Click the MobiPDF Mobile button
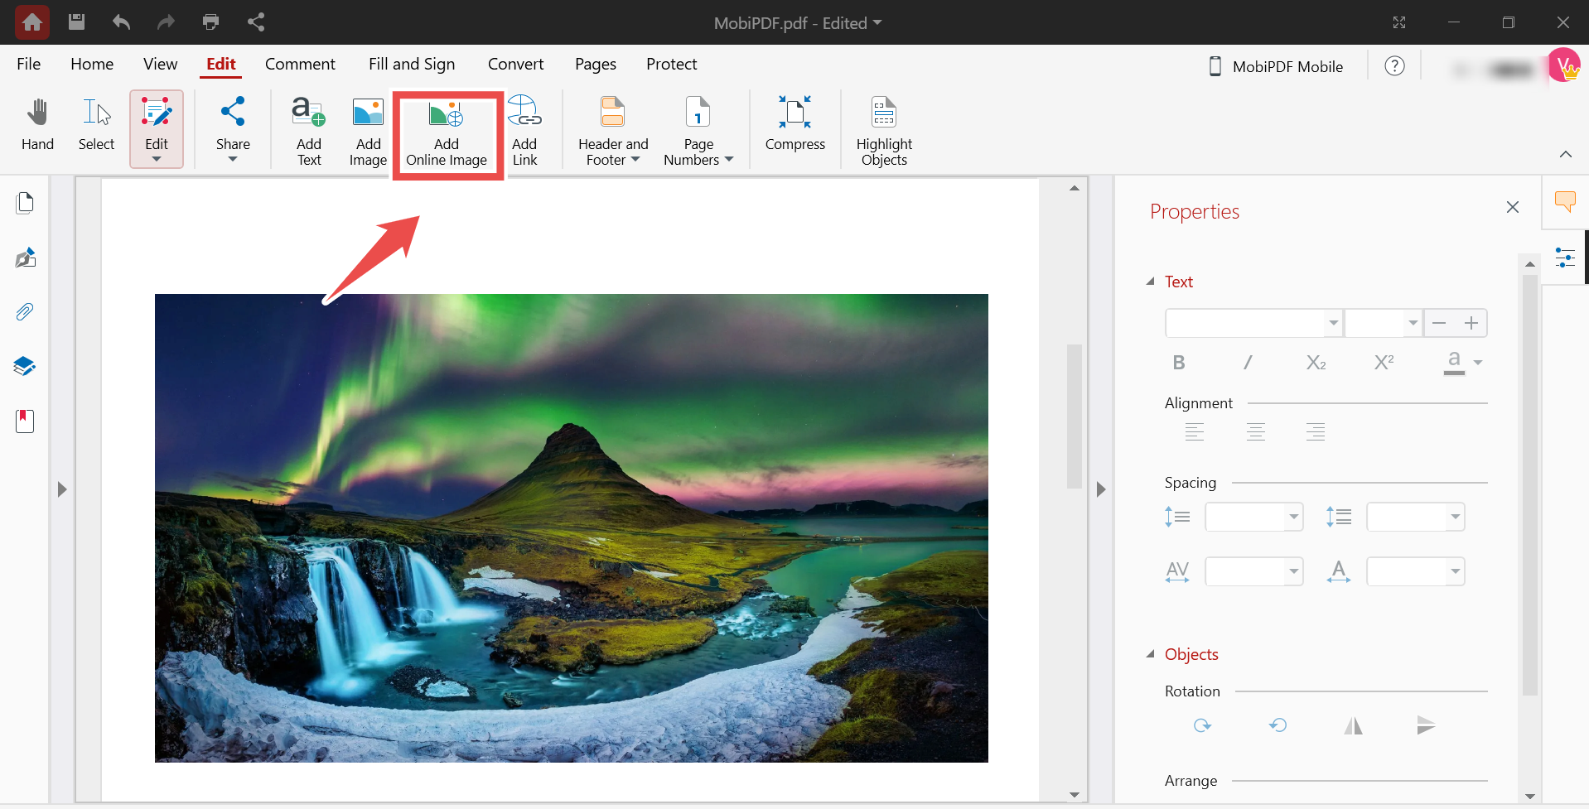The width and height of the screenshot is (1589, 809). pyautogui.click(x=1276, y=66)
